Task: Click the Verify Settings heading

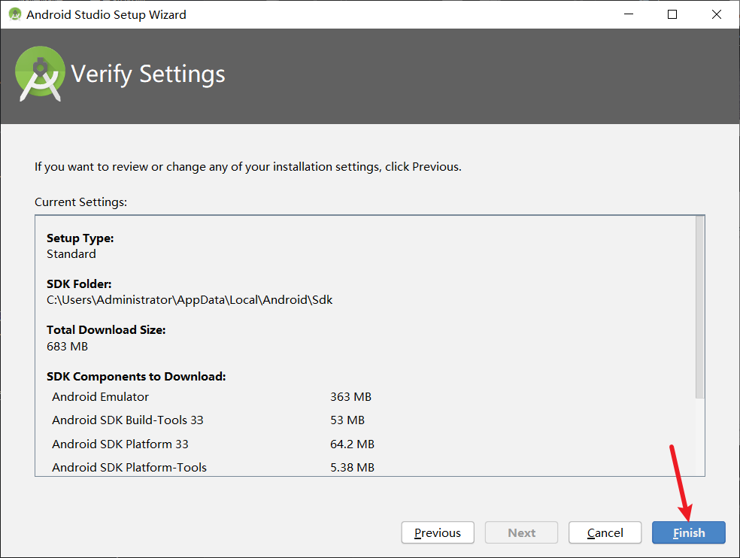Action: [148, 74]
